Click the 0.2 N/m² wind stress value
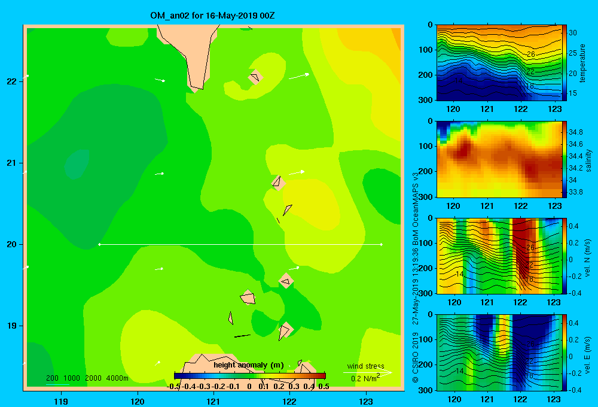 [365, 378]
